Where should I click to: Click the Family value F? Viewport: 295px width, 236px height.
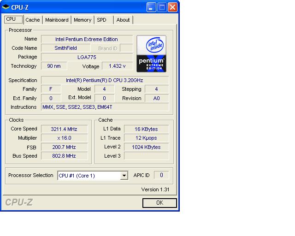[x=51, y=89]
